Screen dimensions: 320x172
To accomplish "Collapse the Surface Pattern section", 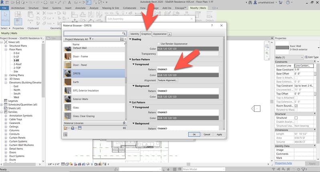I will click(130, 59).
